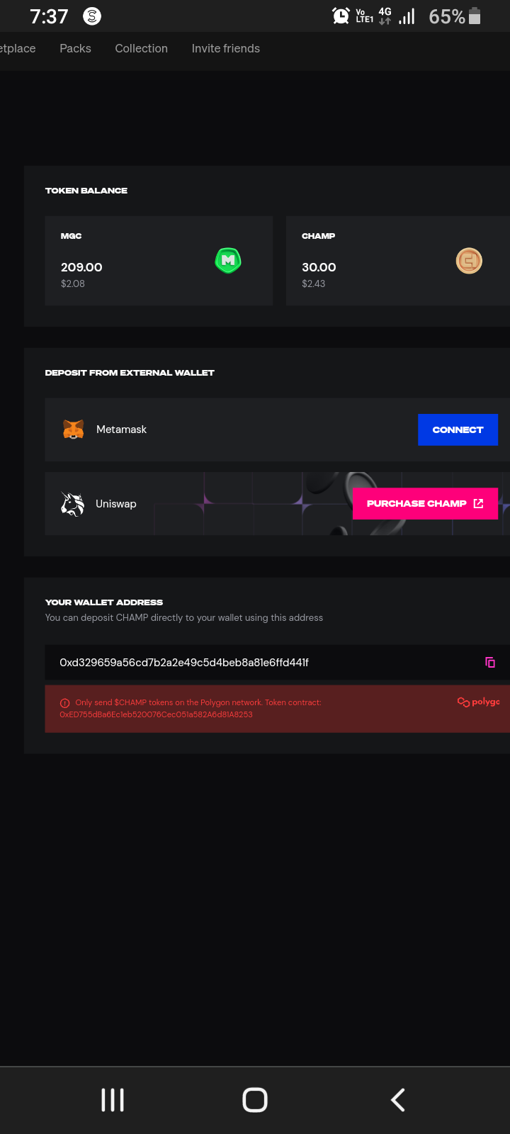Tap the CHAMP coin icon

[469, 261]
